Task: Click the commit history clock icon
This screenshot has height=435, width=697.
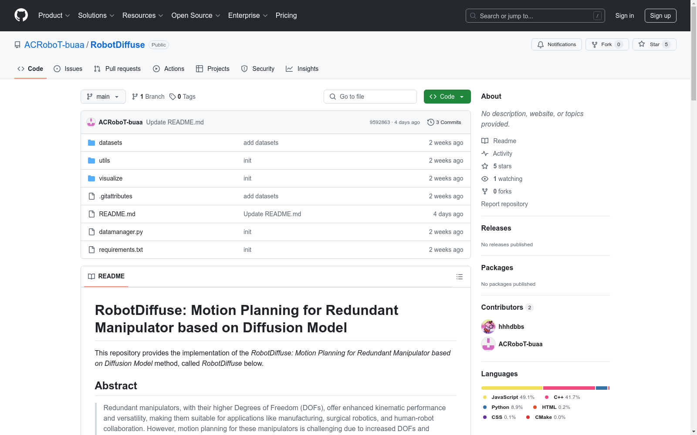Action: click(431, 122)
